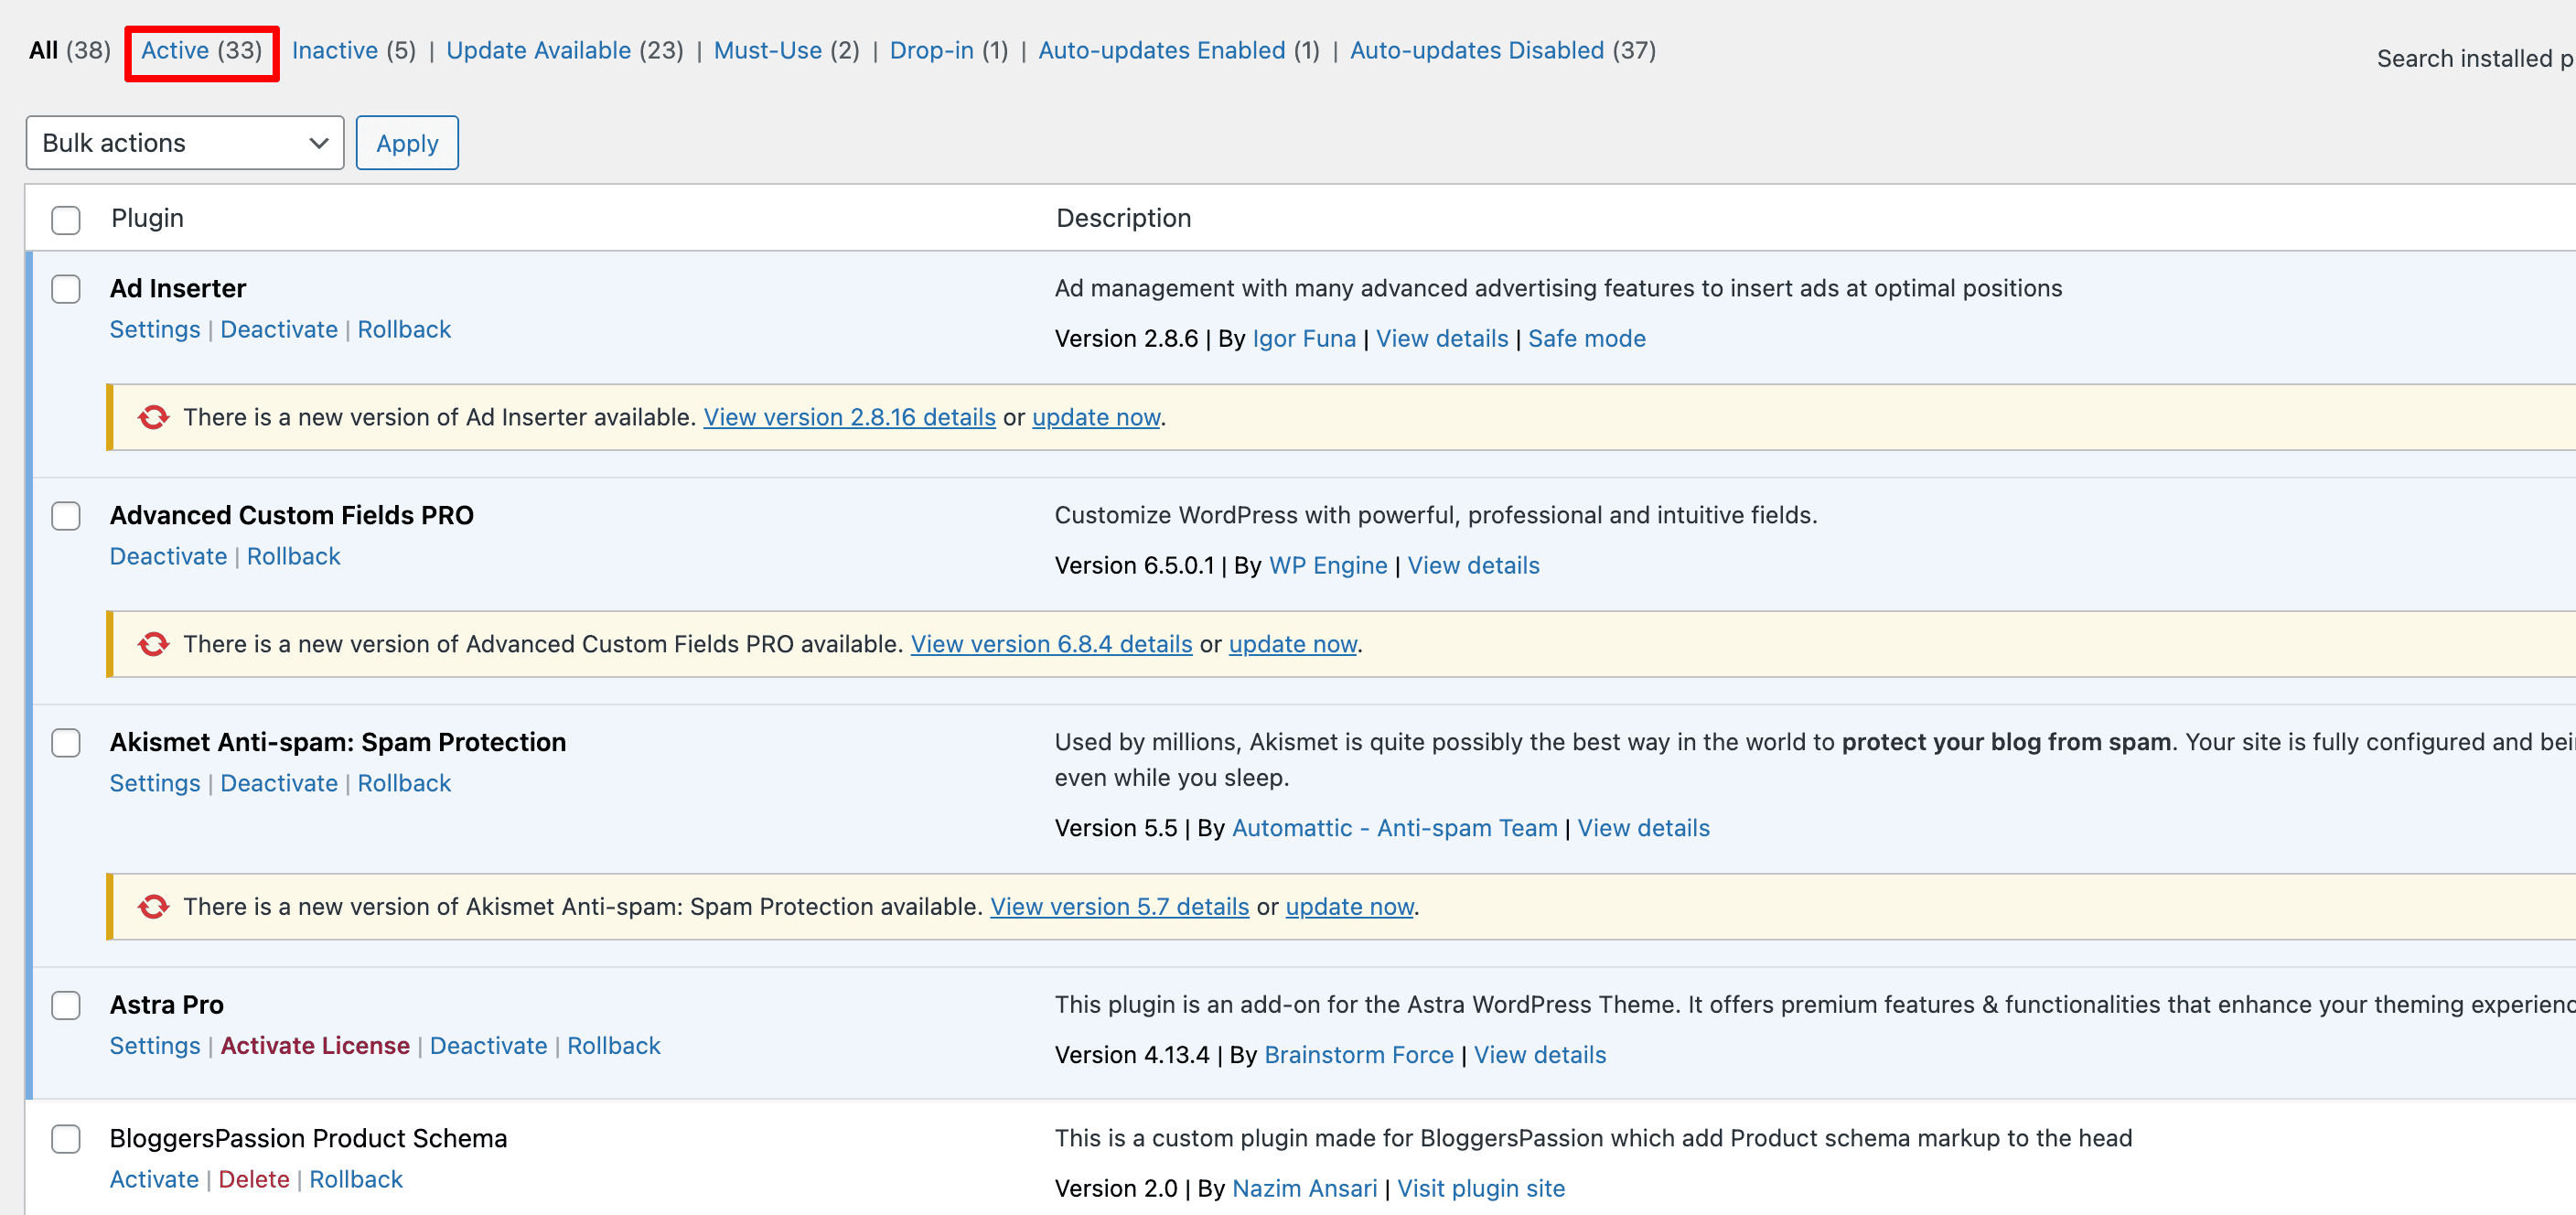
Task: Click Activate License for Astra Pro
Action: coord(315,1046)
